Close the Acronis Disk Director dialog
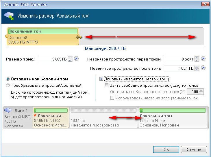 (x=205, y=4)
